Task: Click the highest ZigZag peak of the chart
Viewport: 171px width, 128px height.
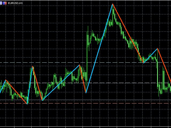Action: tap(113, 4)
